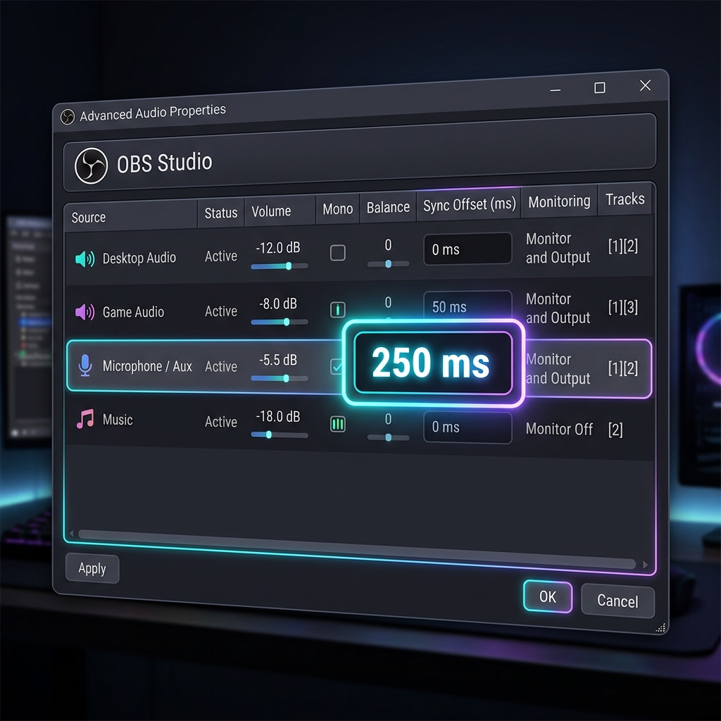Open Music Monitor Off dropdown
The height and width of the screenshot is (721, 721).
click(x=559, y=429)
